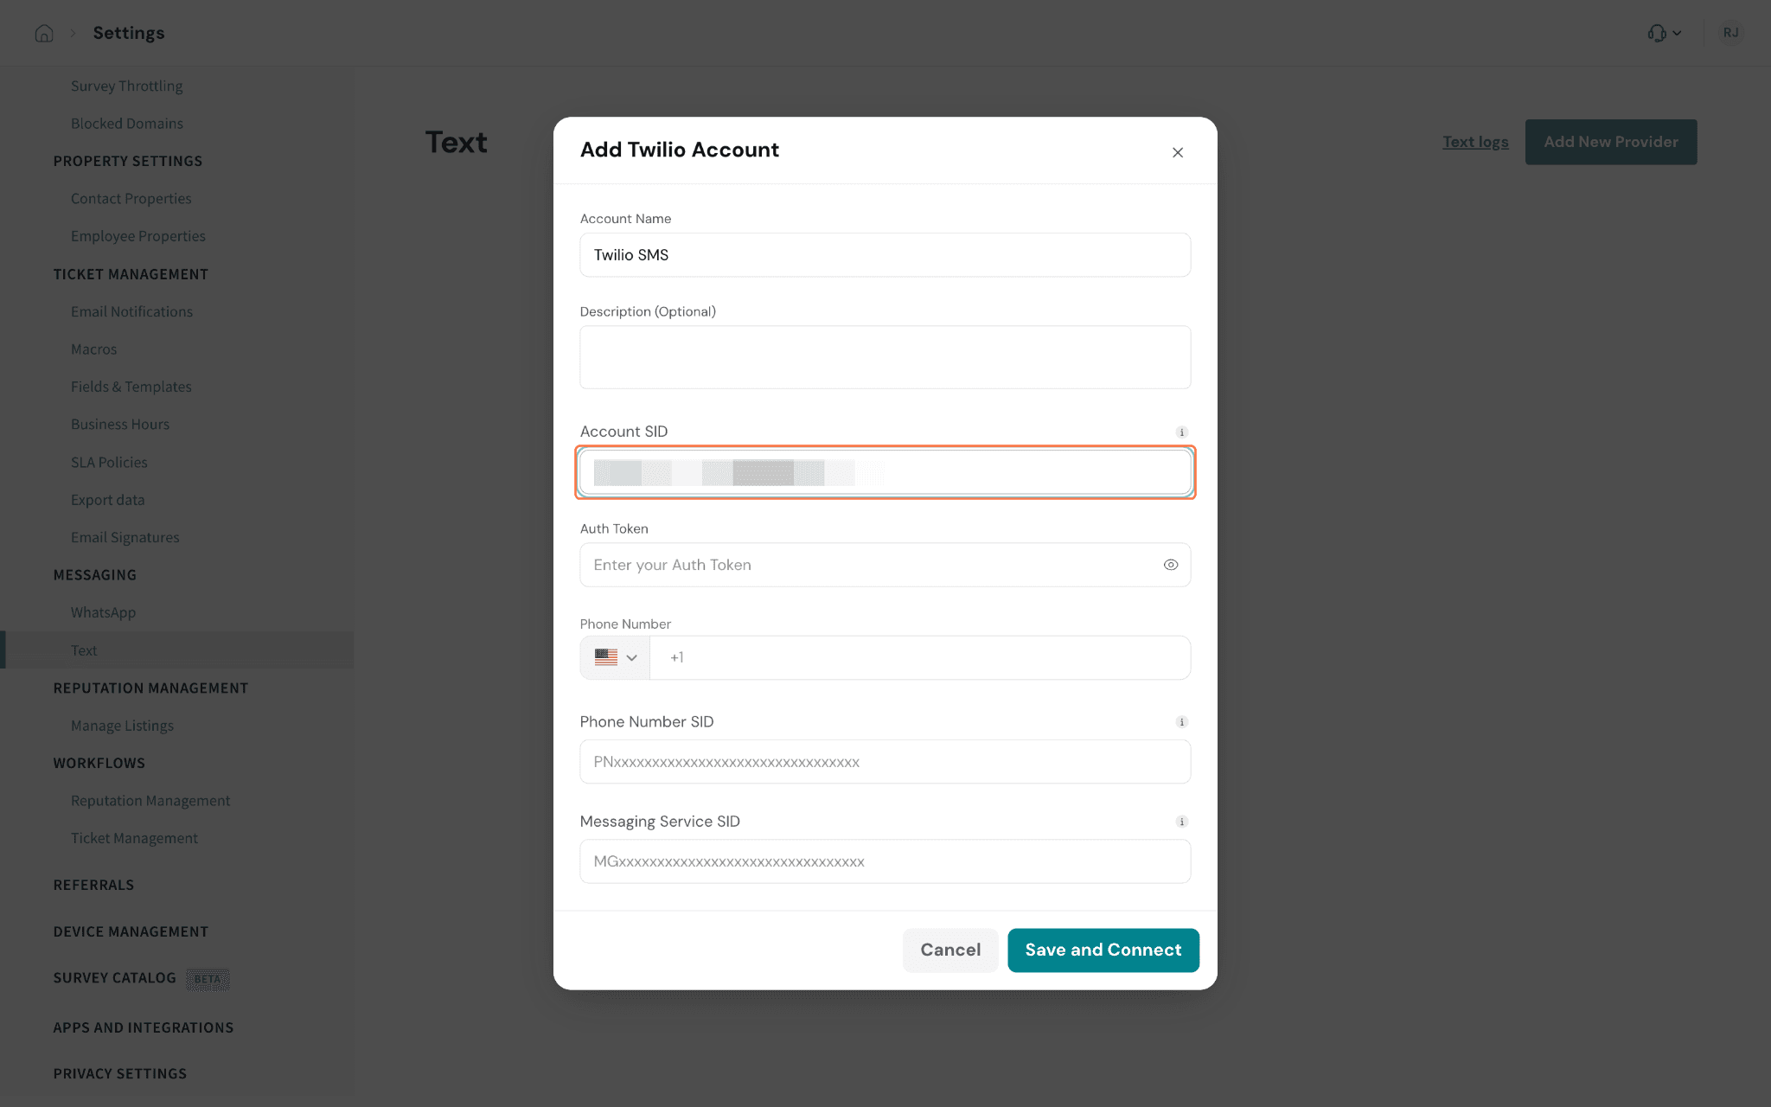Click the Messaging Service SID info icon
Image resolution: width=1771 pixels, height=1107 pixels.
pos(1181,822)
